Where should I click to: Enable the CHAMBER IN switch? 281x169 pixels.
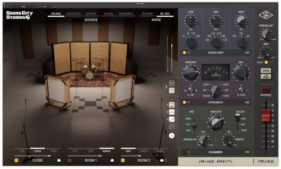[185, 152]
